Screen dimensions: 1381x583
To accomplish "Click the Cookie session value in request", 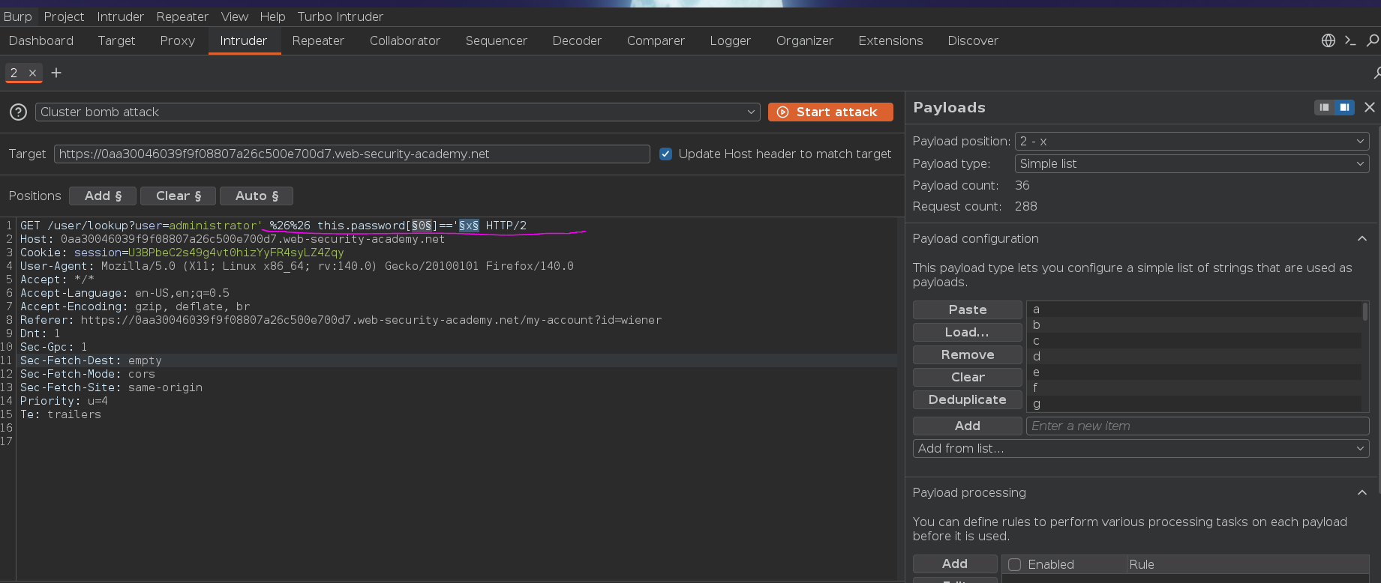I will (x=236, y=253).
